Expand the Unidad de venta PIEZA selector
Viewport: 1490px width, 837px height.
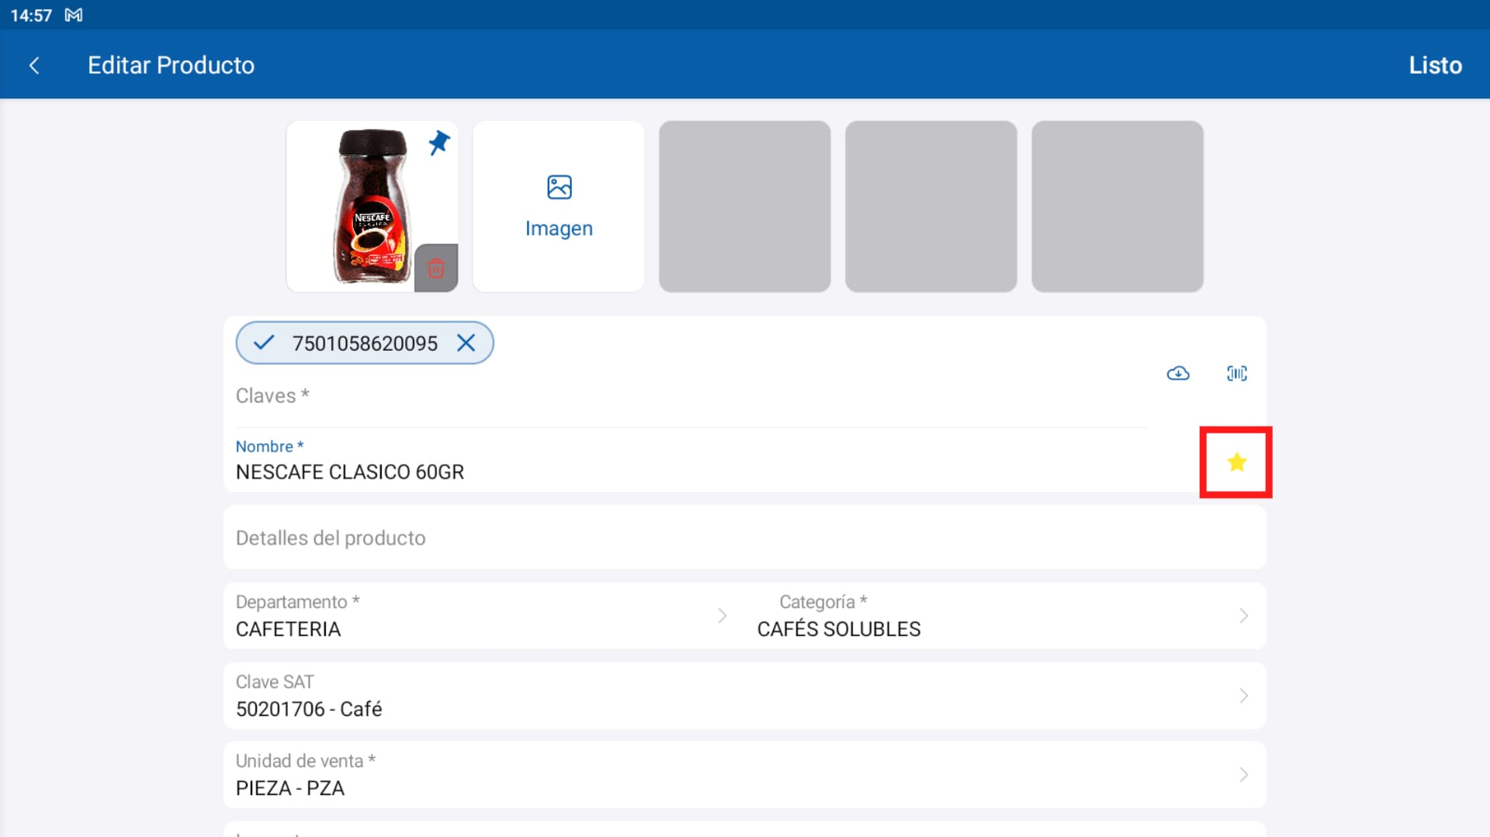coord(1242,774)
